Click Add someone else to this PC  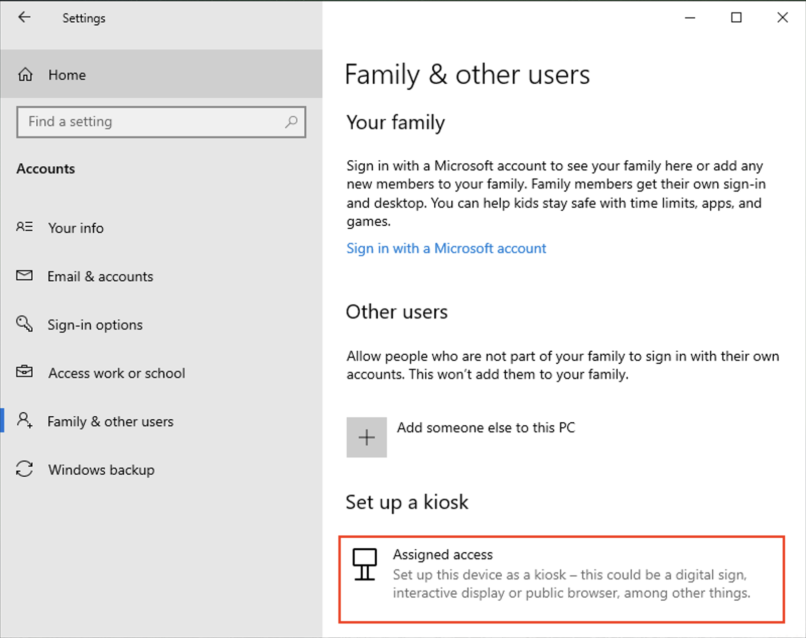pos(486,427)
